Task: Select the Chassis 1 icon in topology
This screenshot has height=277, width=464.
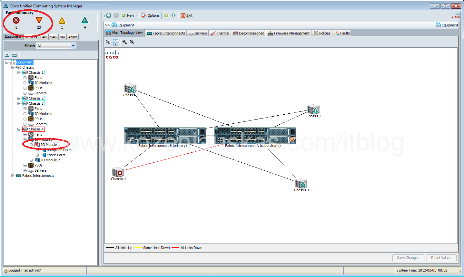Action: point(130,88)
